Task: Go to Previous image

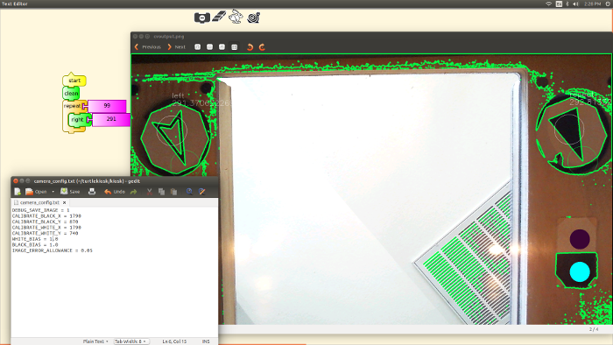Action: point(148,47)
